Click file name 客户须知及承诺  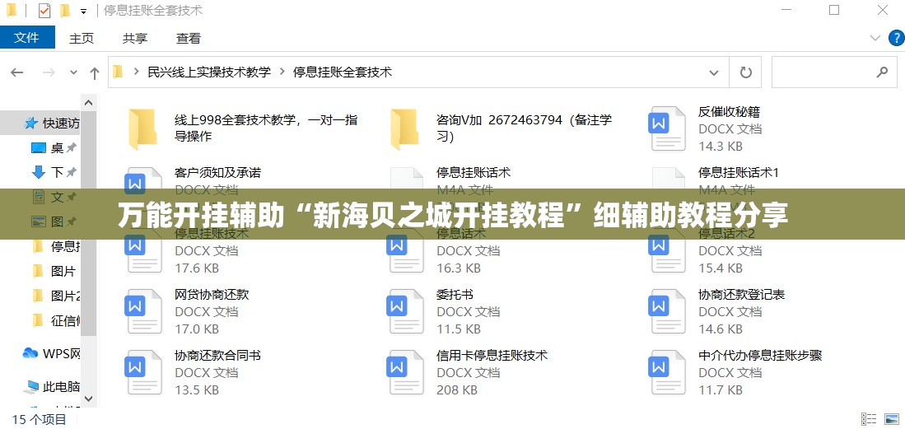coord(217,173)
